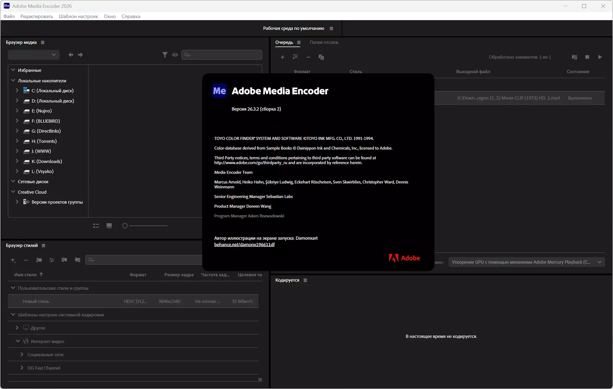Image resolution: width=613 pixels, height=389 pixels.
Task: Remove item from the queue
Action: point(308,57)
